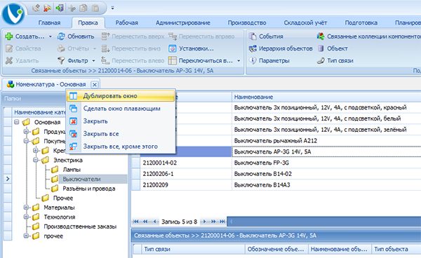Click the Установки settings icon
This screenshot has height=258, width=421.
tap(173, 48)
